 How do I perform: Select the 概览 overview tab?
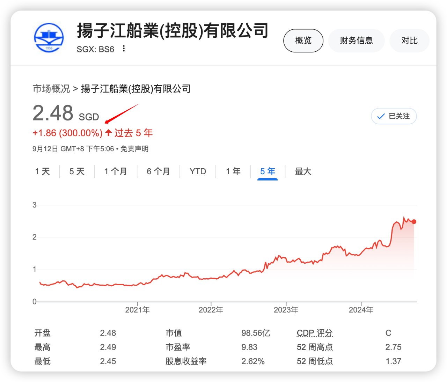(x=303, y=41)
